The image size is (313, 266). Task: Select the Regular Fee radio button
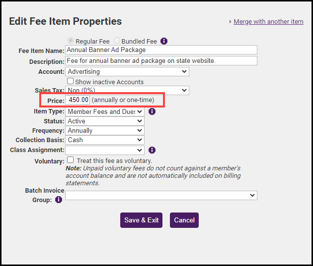point(71,41)
